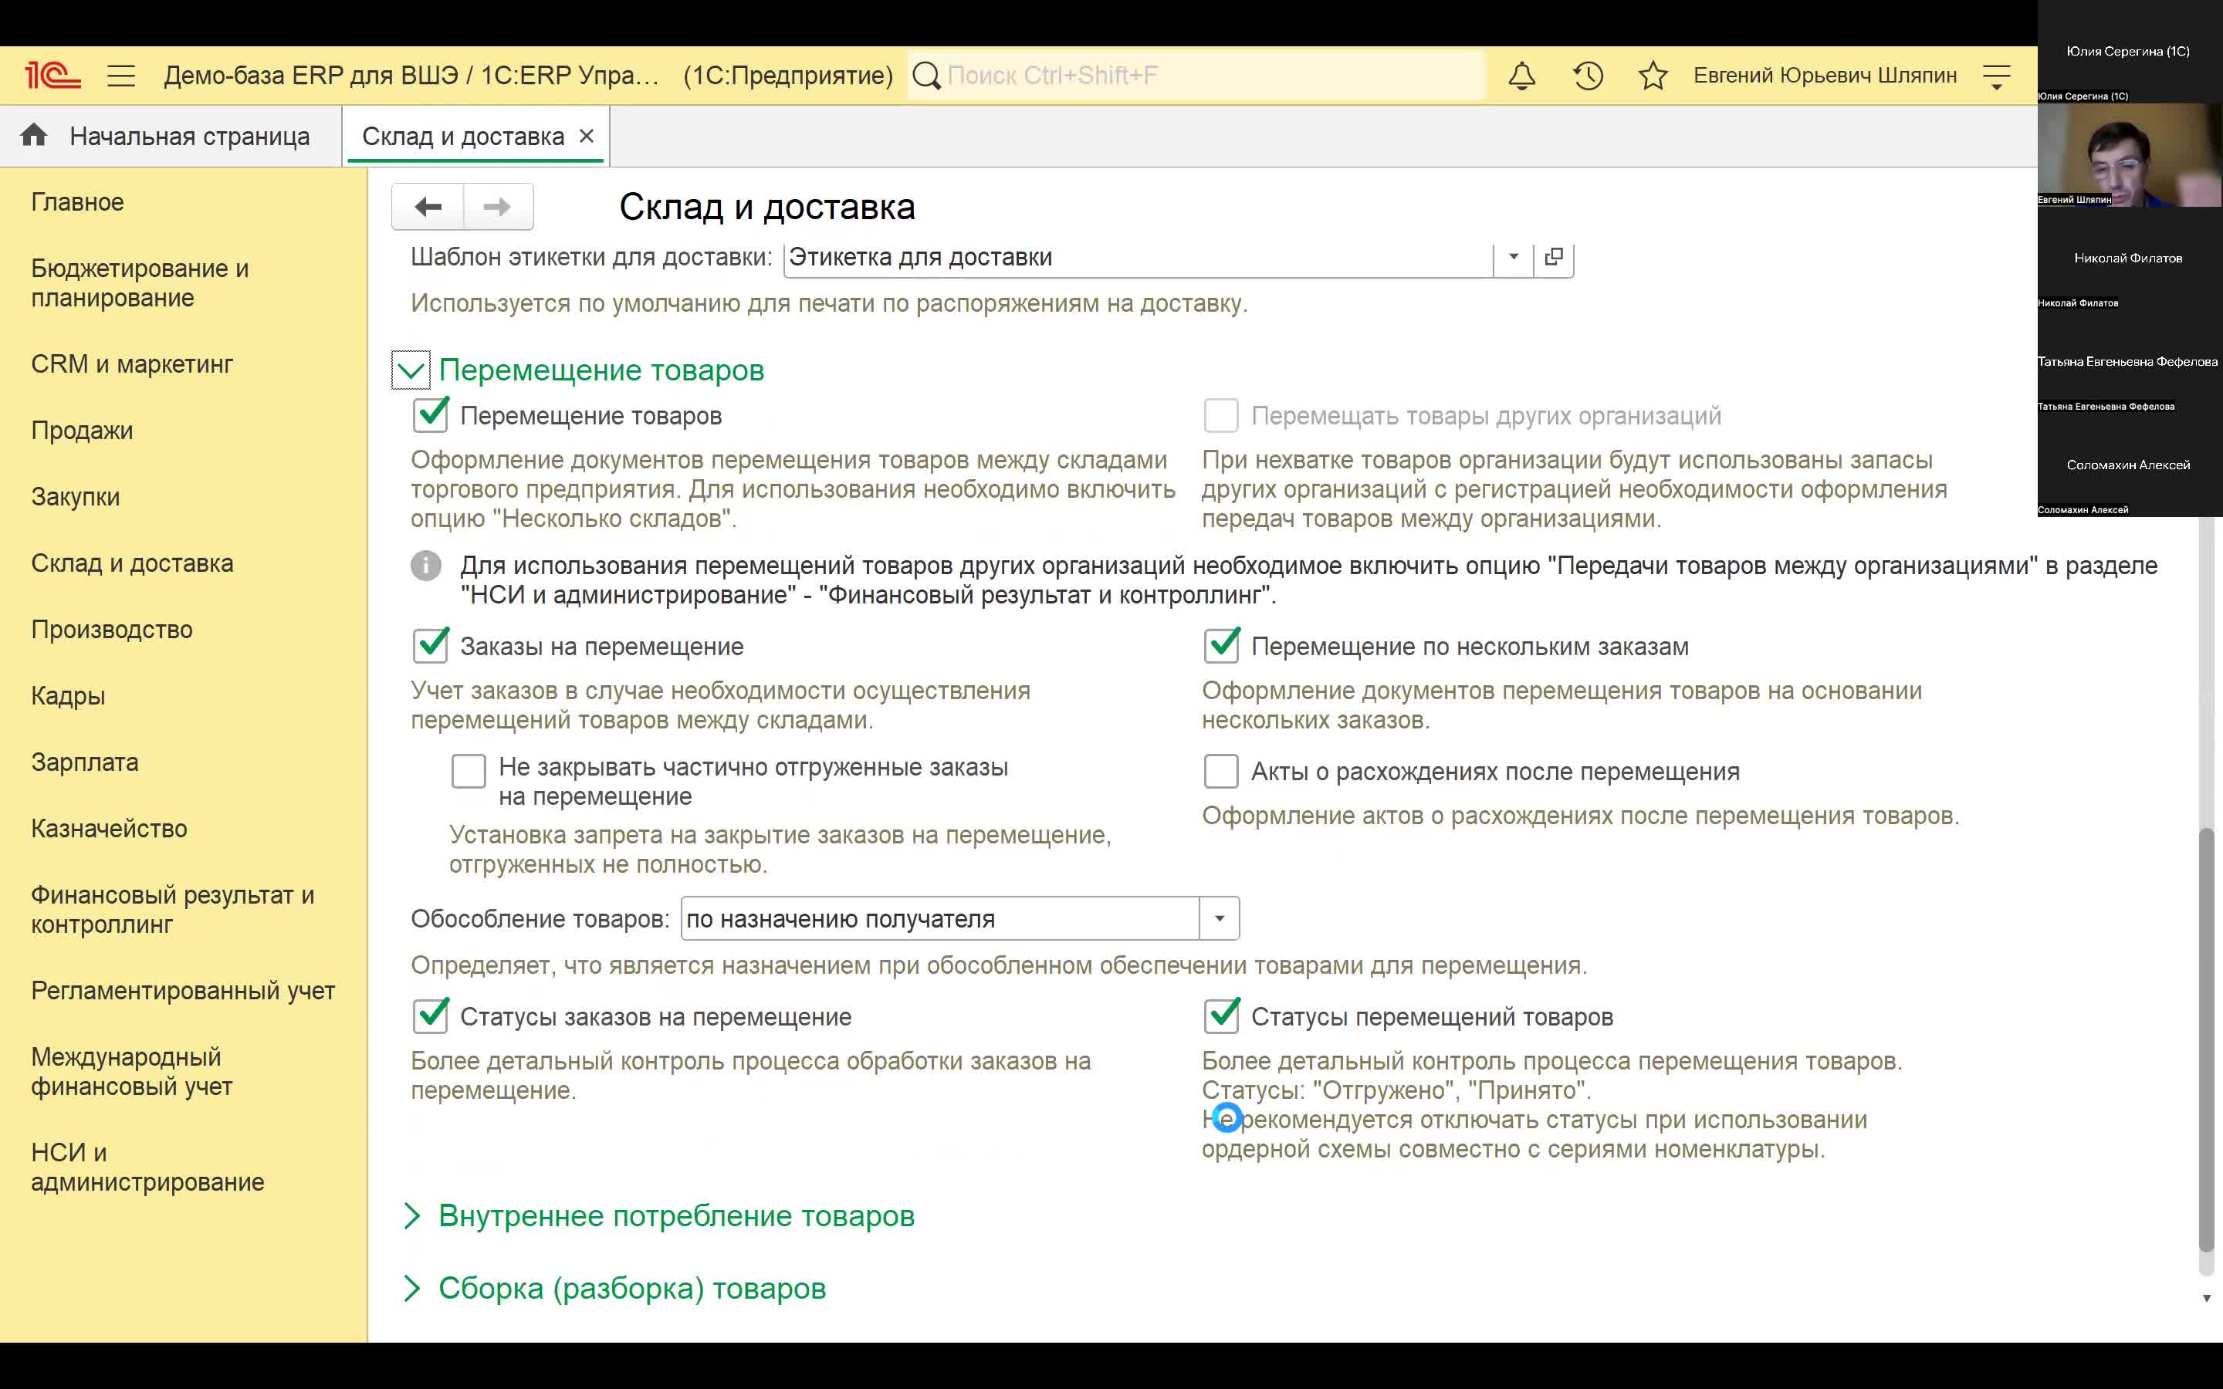Screen dimensions: 2223x1389
Task: Open Склад и доставка sidebar section
Action: point(132,563)
